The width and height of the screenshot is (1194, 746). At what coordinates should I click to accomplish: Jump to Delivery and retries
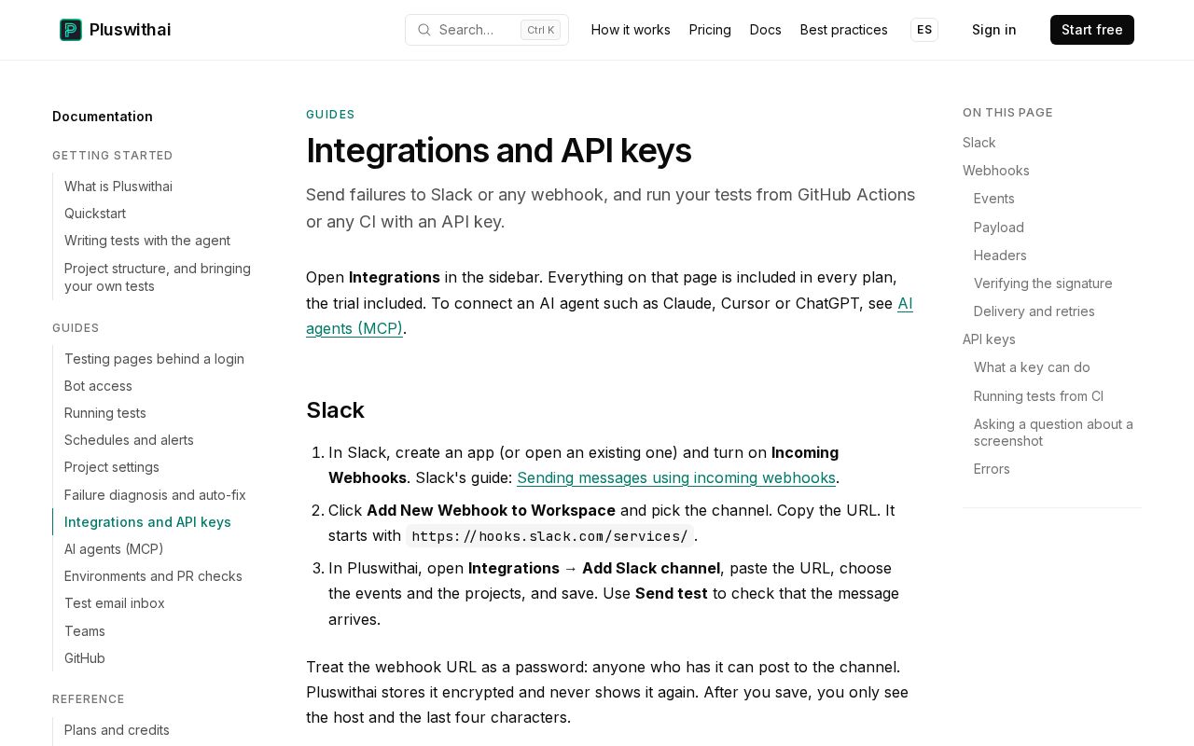(1034, 311)
